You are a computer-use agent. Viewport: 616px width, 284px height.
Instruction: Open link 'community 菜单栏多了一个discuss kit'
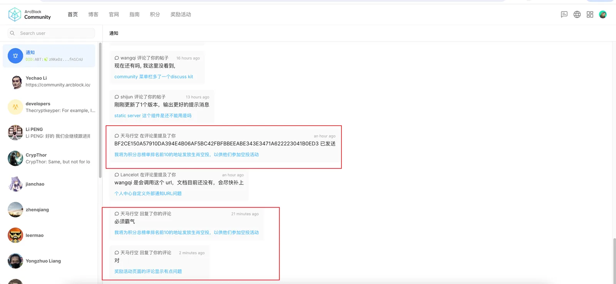coord(154,77)
